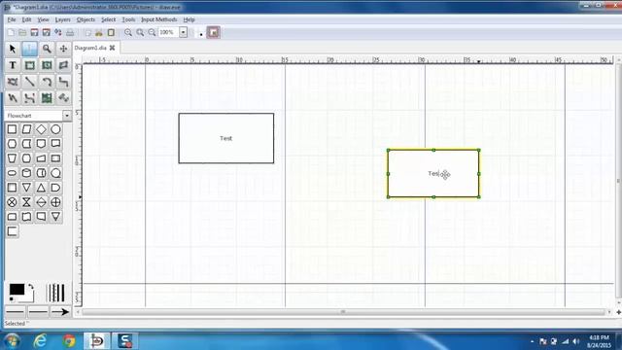Open the Flowchart sheet dropdown
The height and width of the screenshot is (350, 622).
(x=67, y=116)
